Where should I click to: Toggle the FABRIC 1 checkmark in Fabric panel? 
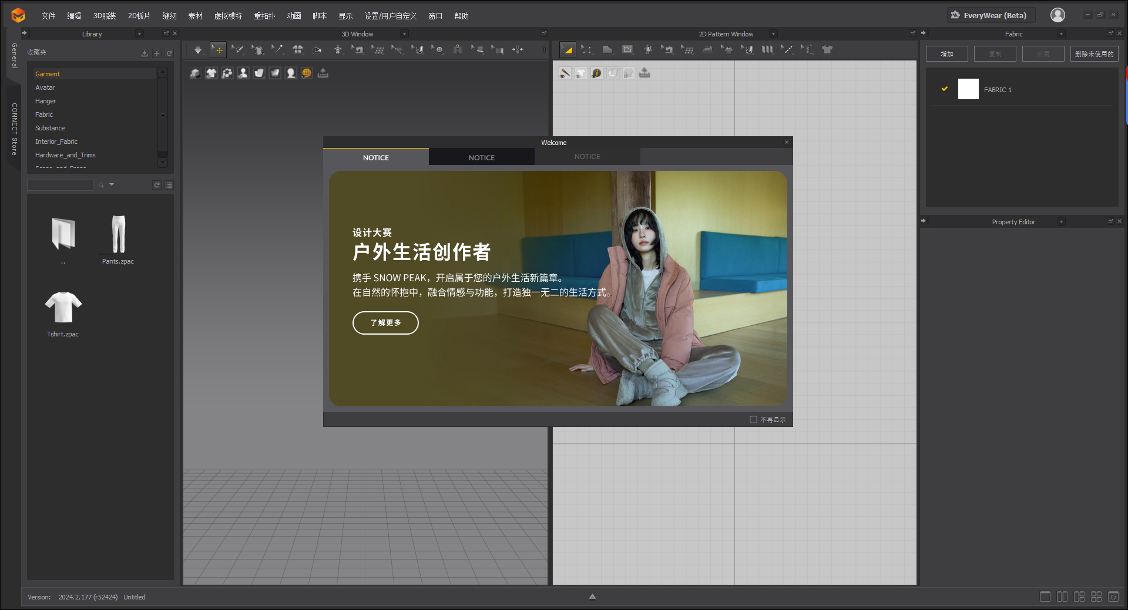pos(944,89)
